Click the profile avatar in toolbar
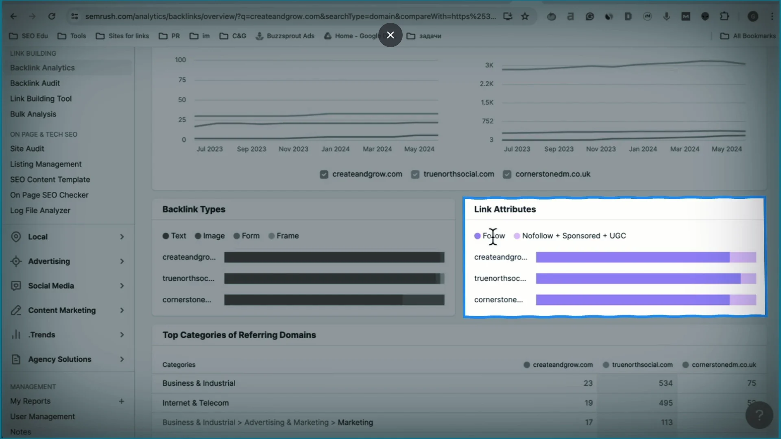Viewport: 781px width, 439px height. tap(753, 16)
